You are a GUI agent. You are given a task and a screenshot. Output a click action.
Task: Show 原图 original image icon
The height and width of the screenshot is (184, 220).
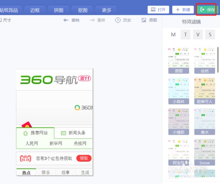click(144, 20)
